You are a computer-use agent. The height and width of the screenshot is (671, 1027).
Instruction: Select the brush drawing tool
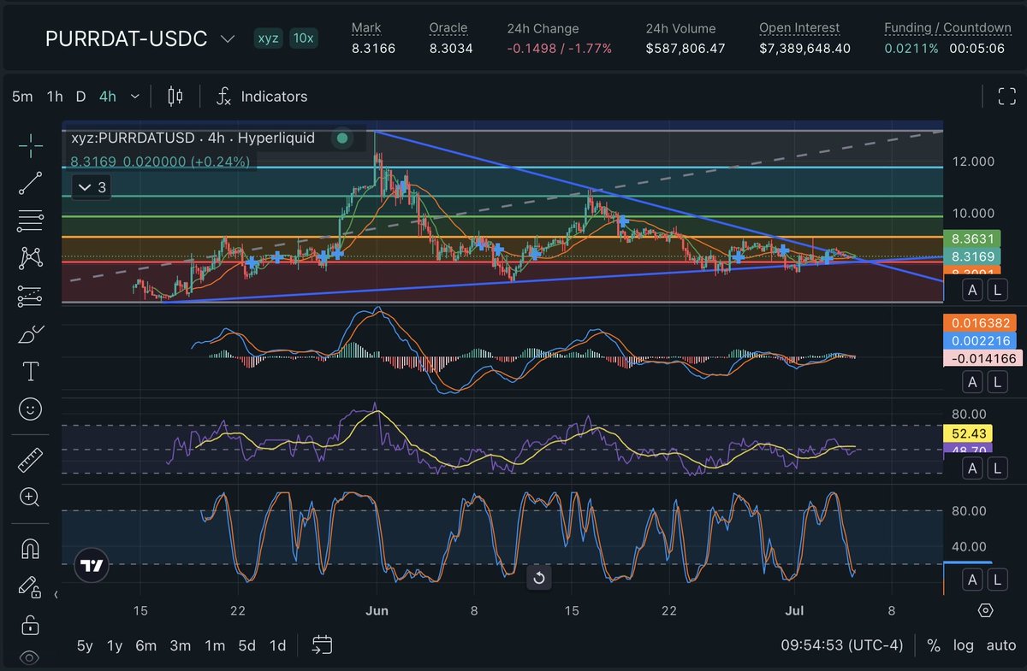pos(31,335)
